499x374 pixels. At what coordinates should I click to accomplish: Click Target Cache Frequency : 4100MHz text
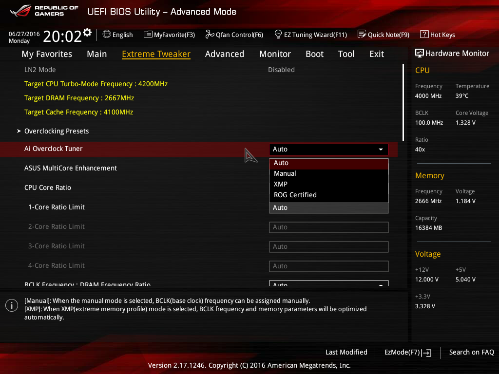point(78,112)
